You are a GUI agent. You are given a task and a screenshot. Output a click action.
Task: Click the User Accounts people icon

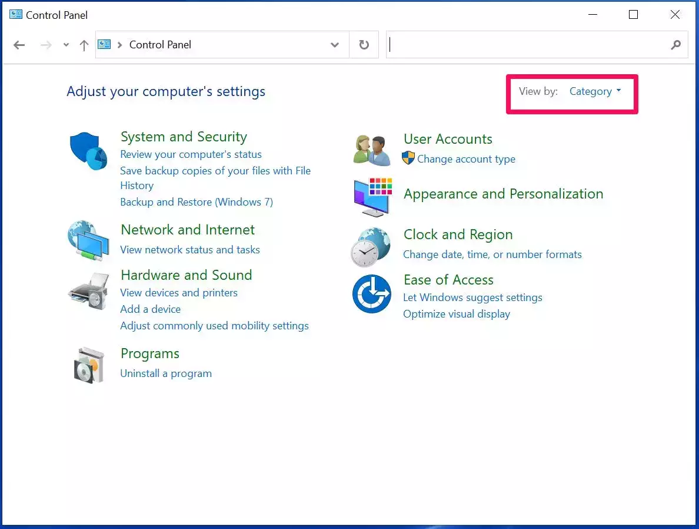click(372, 150)
